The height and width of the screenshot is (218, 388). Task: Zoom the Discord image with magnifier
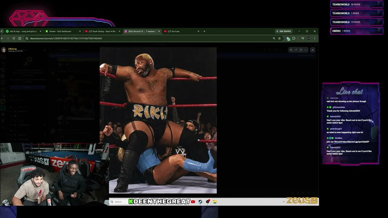(x=291, y=50)
